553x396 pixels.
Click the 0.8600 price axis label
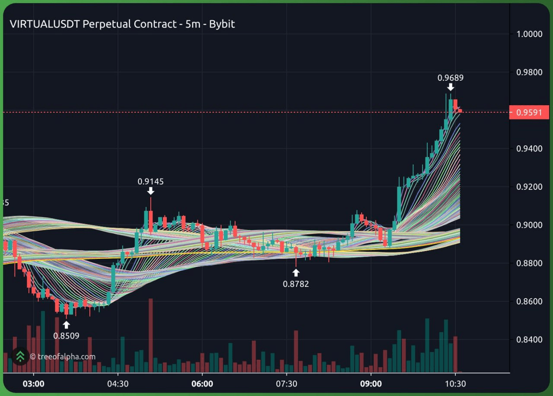(x=529, y=301)
